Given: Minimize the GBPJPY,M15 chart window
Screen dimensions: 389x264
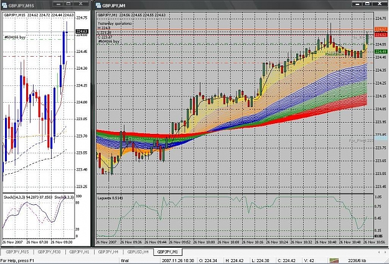Looking at the screenshot, I should [x=59, y=4].
